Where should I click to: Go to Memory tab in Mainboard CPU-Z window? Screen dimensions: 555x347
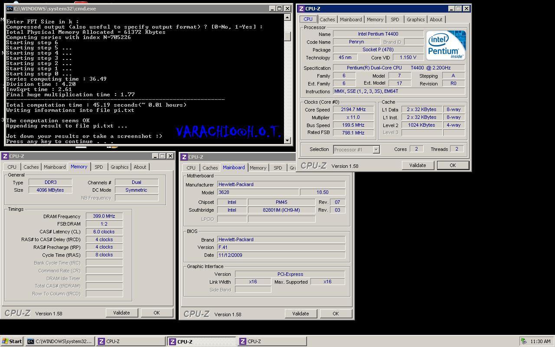pyautogui.click(x=258, y=168)
